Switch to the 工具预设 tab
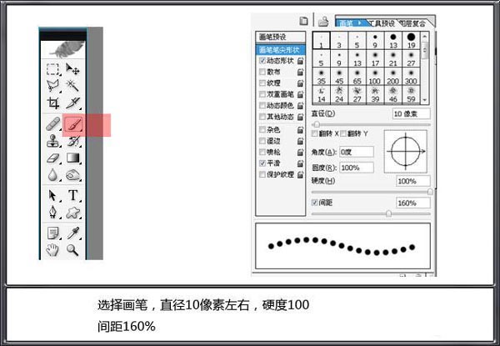The width and height of the screenshot is (500, 346). click(382, 23)
